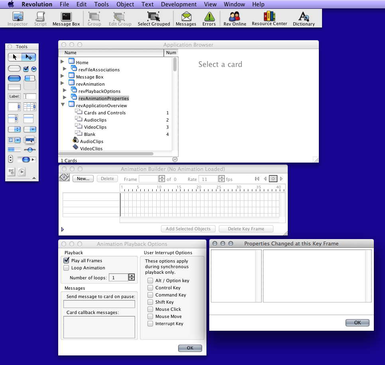Viewport: 385px width, 365px height.
Task: Open the Script editor toolbar icon
Action: [40, 18]
